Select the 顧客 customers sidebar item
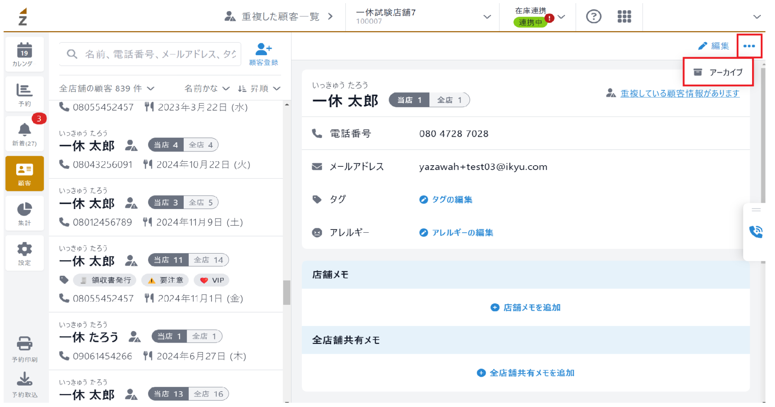Viewport: 775px width, 407px height. [x=24, y=174]
